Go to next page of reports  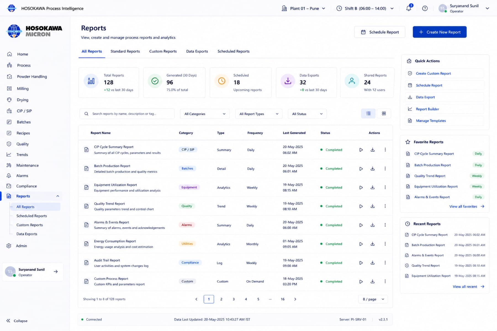[295, 299]
